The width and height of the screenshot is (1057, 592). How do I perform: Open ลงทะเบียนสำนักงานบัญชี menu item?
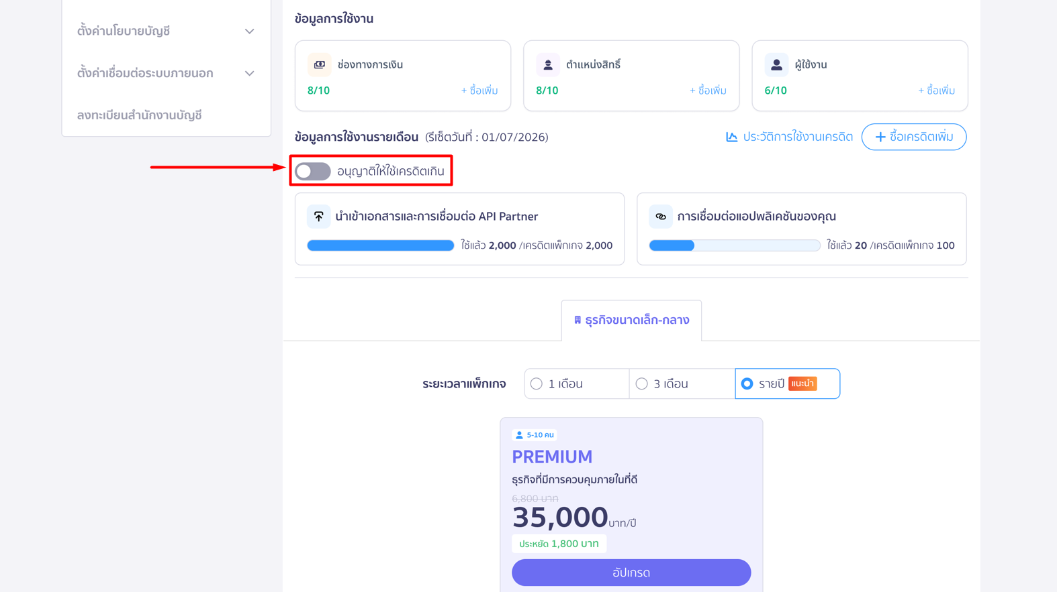140,115
